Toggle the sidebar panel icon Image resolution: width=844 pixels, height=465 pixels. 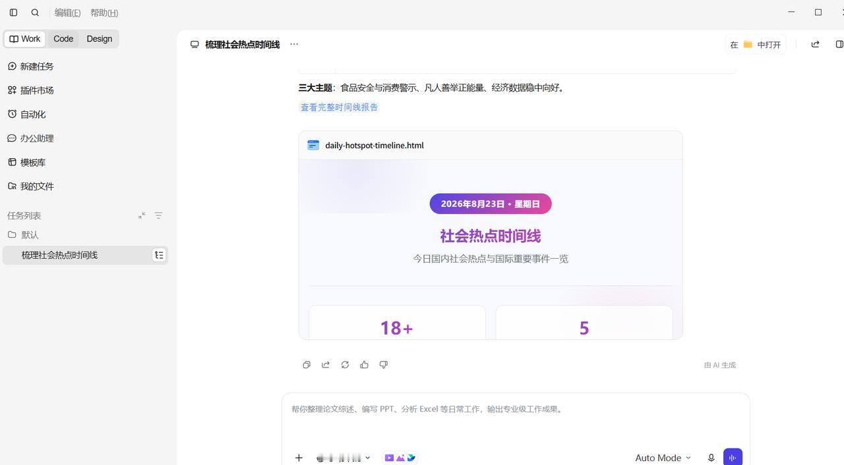(13, 13)
